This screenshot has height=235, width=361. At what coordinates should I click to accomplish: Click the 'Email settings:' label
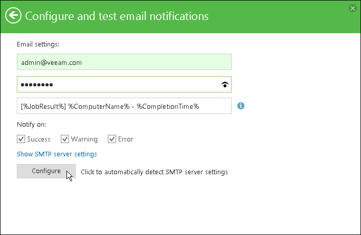click(38, 44)
